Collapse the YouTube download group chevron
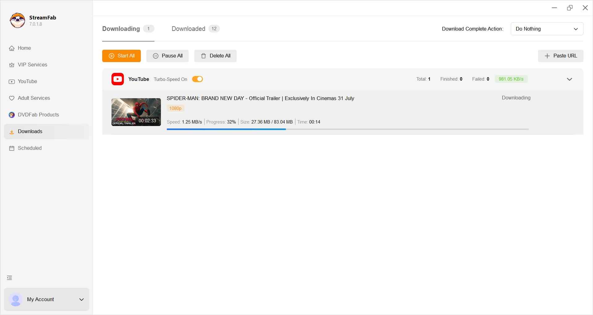 [570, 79]
